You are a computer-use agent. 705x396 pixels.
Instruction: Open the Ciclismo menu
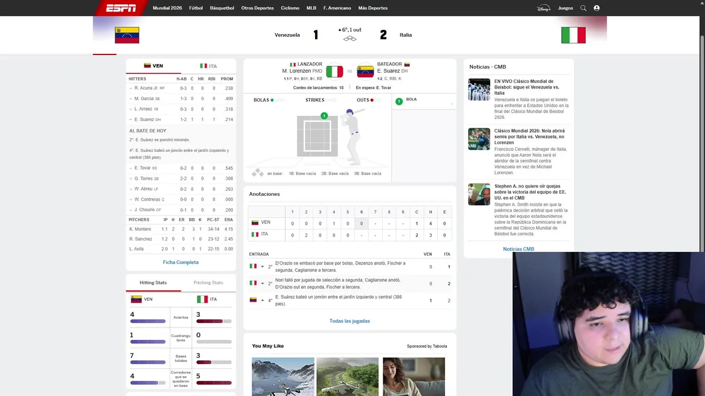(x=290, y=8)
